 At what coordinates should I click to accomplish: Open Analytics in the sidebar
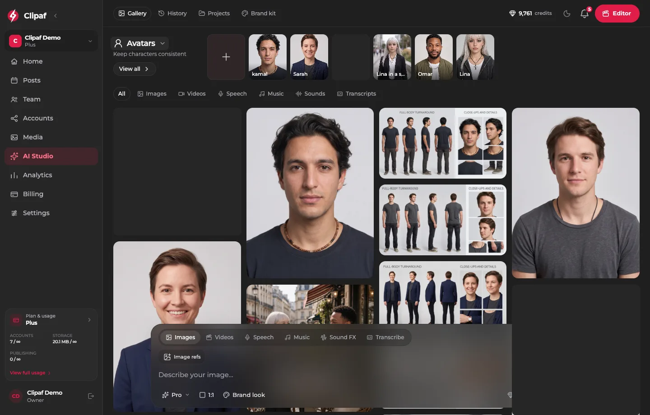51,175
